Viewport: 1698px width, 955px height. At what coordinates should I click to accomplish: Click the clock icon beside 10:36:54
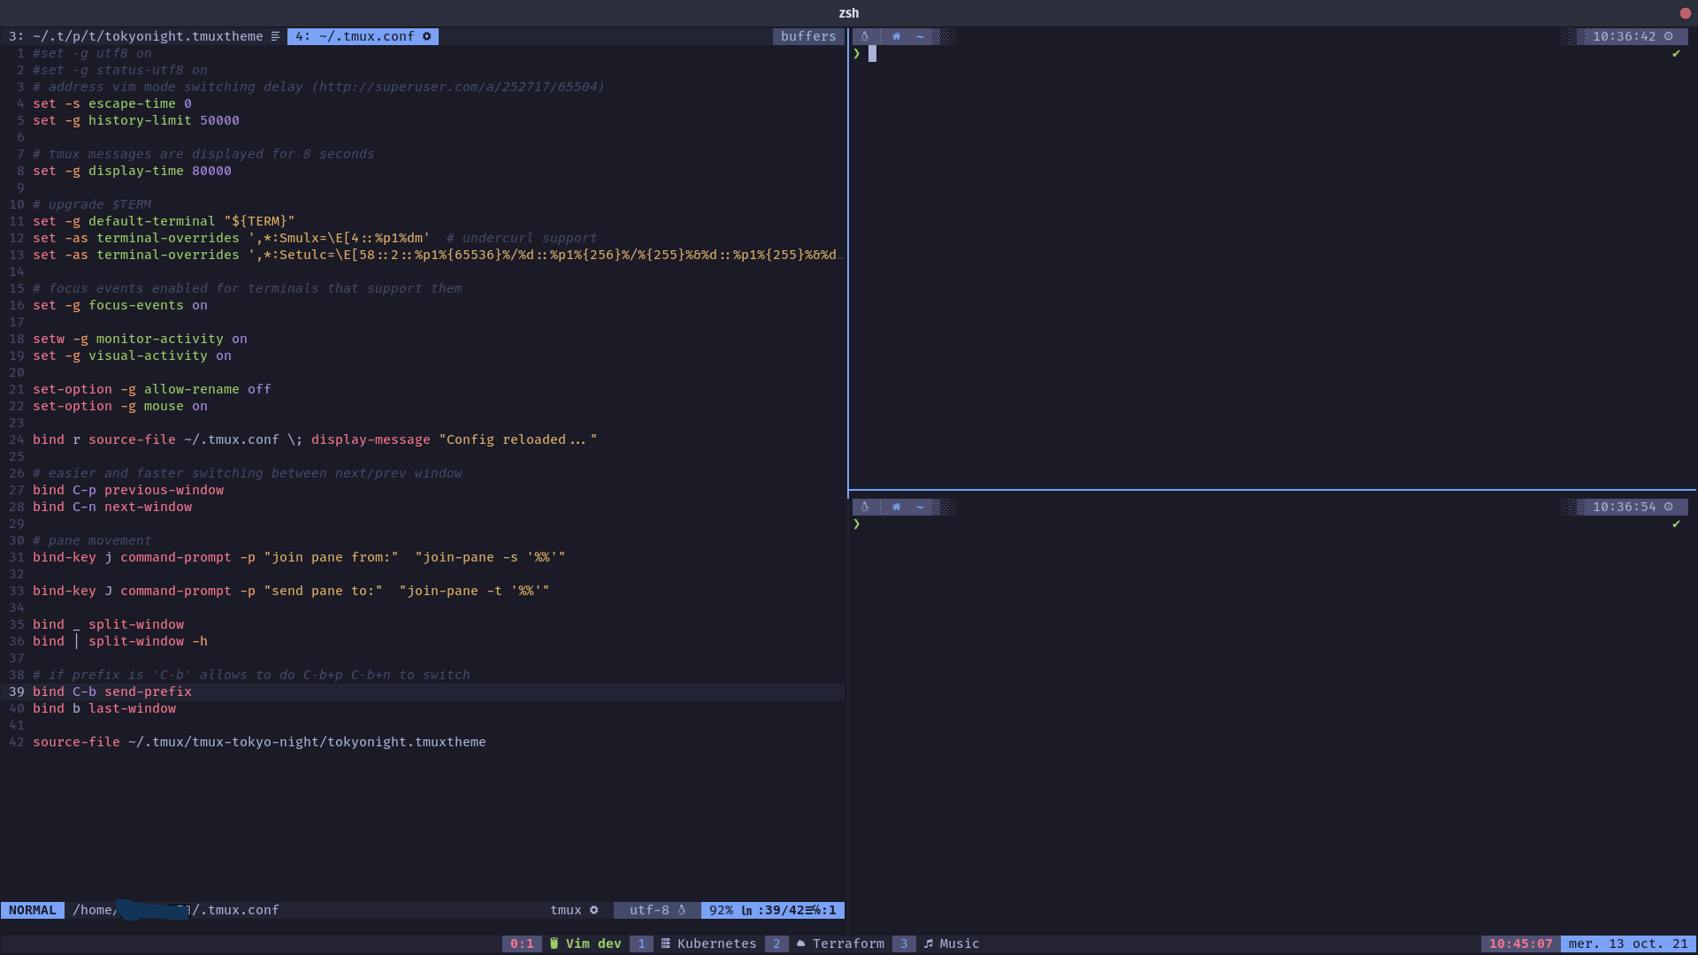click(1669, 507)
